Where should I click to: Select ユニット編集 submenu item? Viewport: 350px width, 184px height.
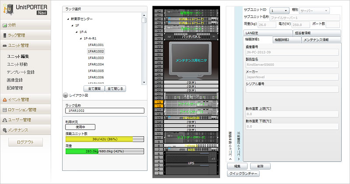[18, 57]
